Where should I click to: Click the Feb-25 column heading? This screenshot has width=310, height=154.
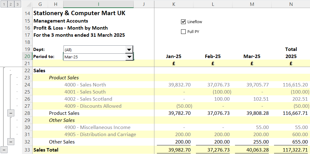(x=213, y=56)
